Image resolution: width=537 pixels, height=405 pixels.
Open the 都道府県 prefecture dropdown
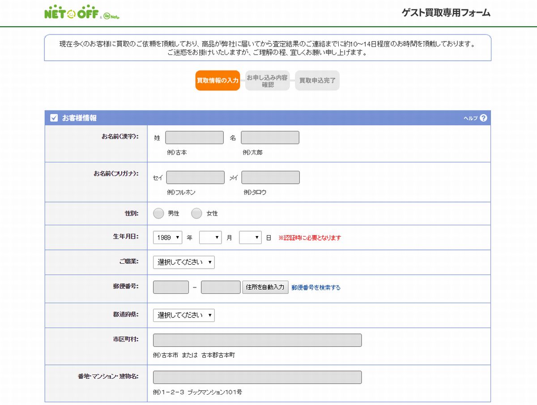point(184,315)
